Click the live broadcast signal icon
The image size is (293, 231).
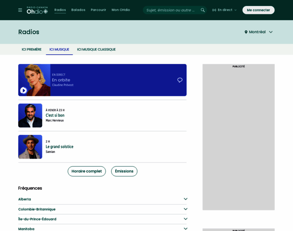[214, 10]
